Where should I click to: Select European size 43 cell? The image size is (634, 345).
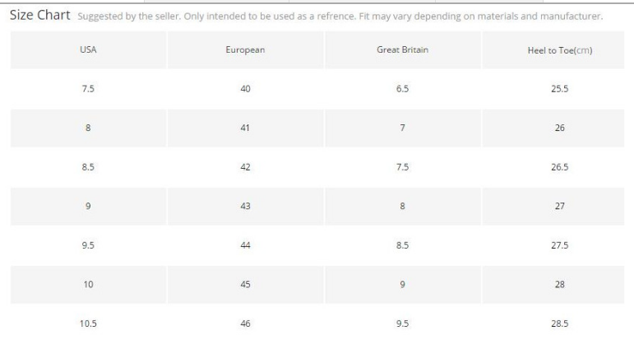coord(245,206)
